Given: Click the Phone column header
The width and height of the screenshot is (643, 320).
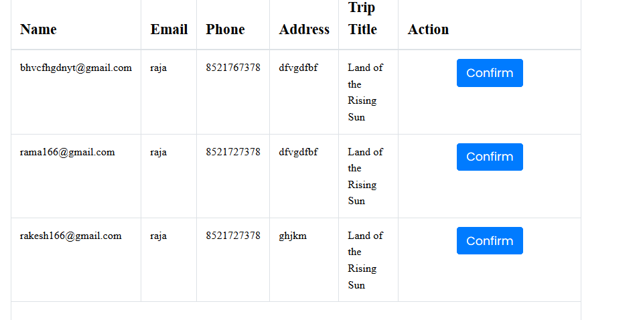Looking at the screenshot, I should point(225,29).
